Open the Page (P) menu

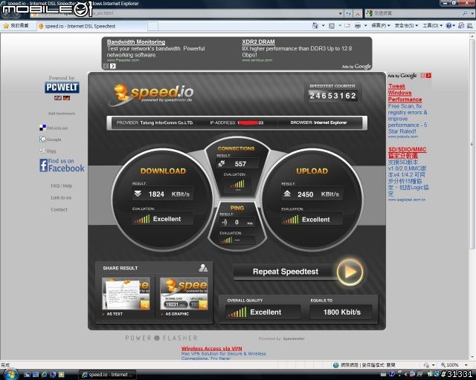pyautogui.click(x=381, y=26)
